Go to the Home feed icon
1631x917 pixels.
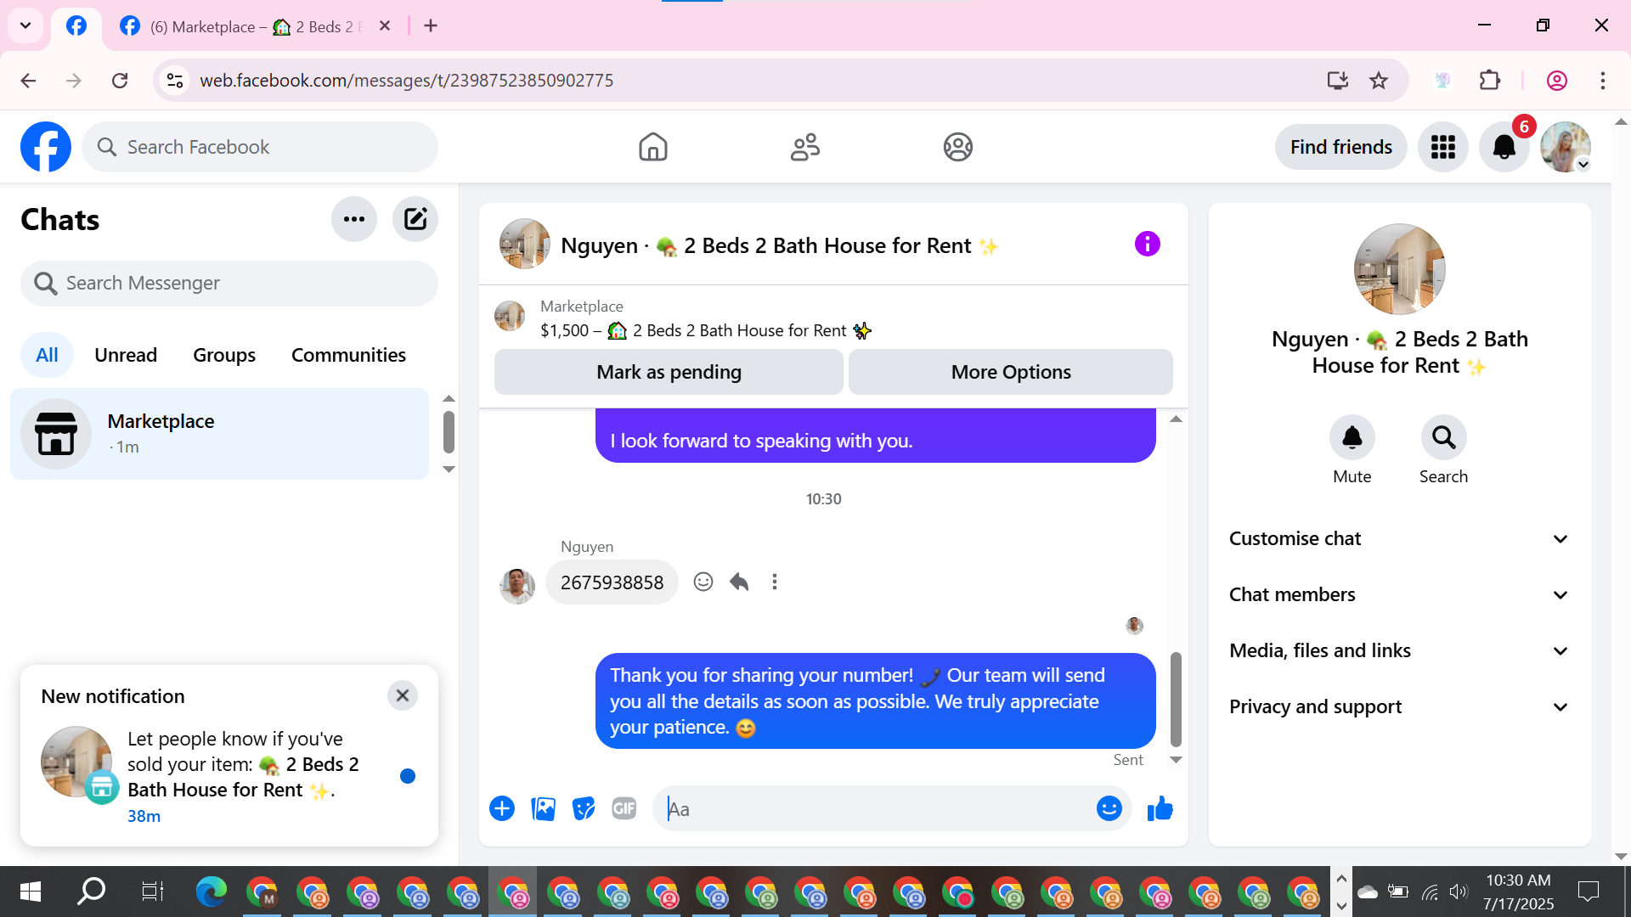coord(652,147)
